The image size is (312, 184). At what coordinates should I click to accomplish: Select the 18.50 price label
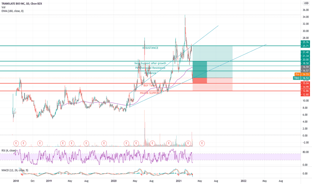click(305, 63)
